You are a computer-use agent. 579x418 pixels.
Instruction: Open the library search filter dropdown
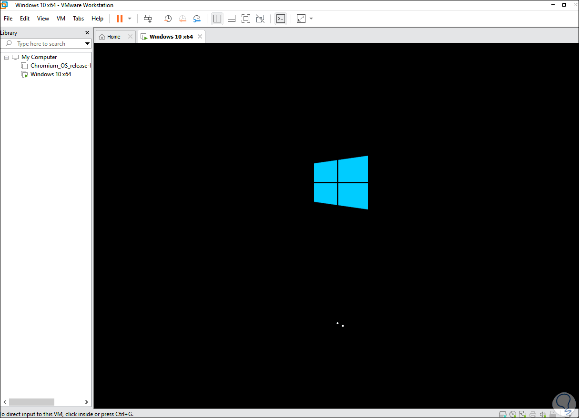(87, 44)
